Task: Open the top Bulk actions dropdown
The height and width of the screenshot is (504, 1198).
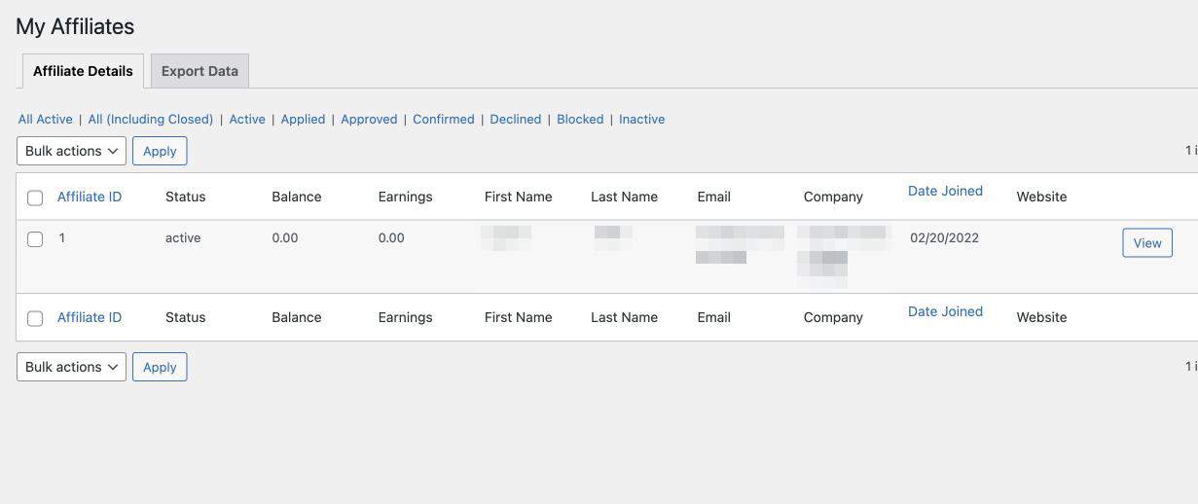Action: (x=71, y=151)
